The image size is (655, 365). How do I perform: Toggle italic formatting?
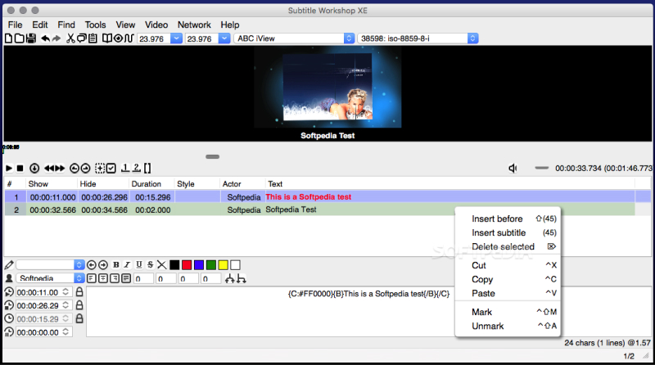pos(128,265)
